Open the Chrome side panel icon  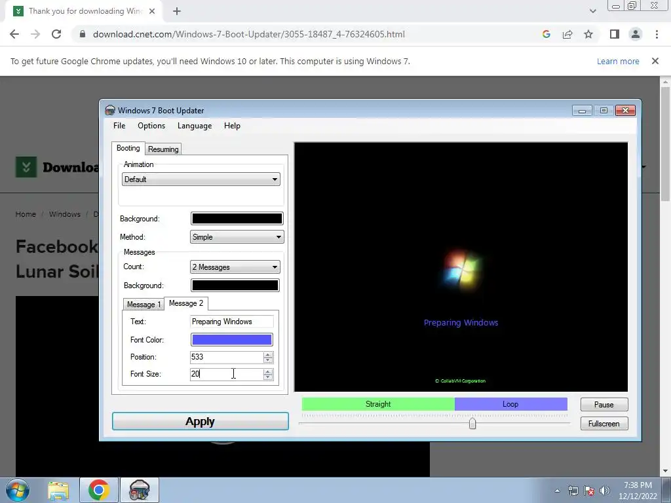615,34
